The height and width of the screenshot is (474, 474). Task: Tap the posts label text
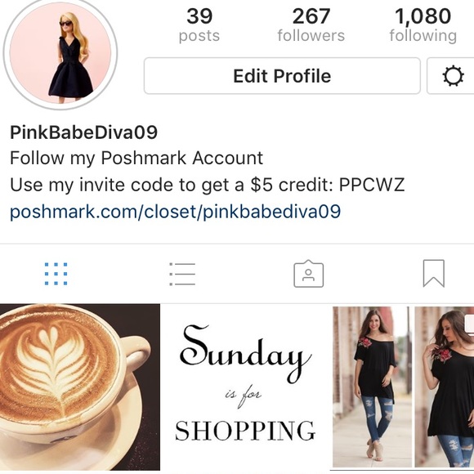[x=199, y=37]
